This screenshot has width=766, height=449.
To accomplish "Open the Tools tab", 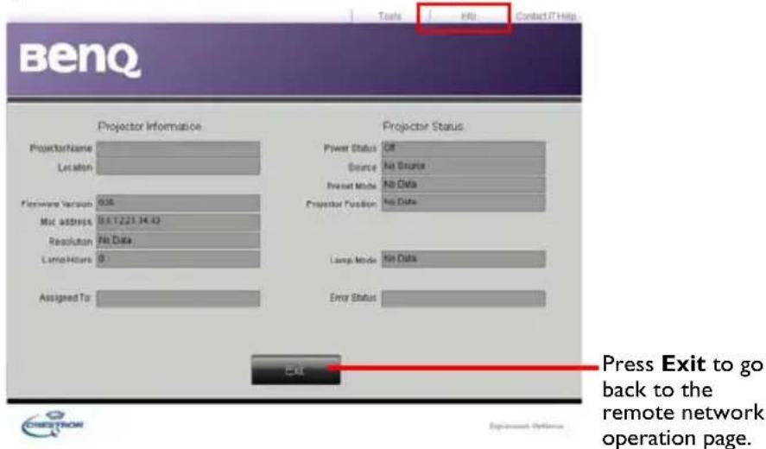I will point(389,16).
